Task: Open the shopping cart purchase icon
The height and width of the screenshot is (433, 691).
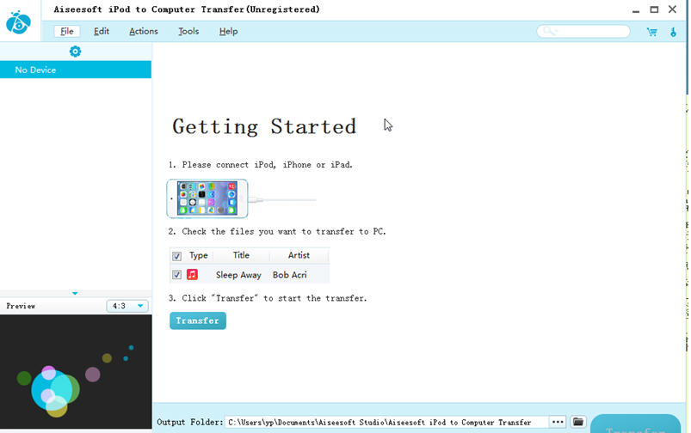Action: (x=651, y=32)
